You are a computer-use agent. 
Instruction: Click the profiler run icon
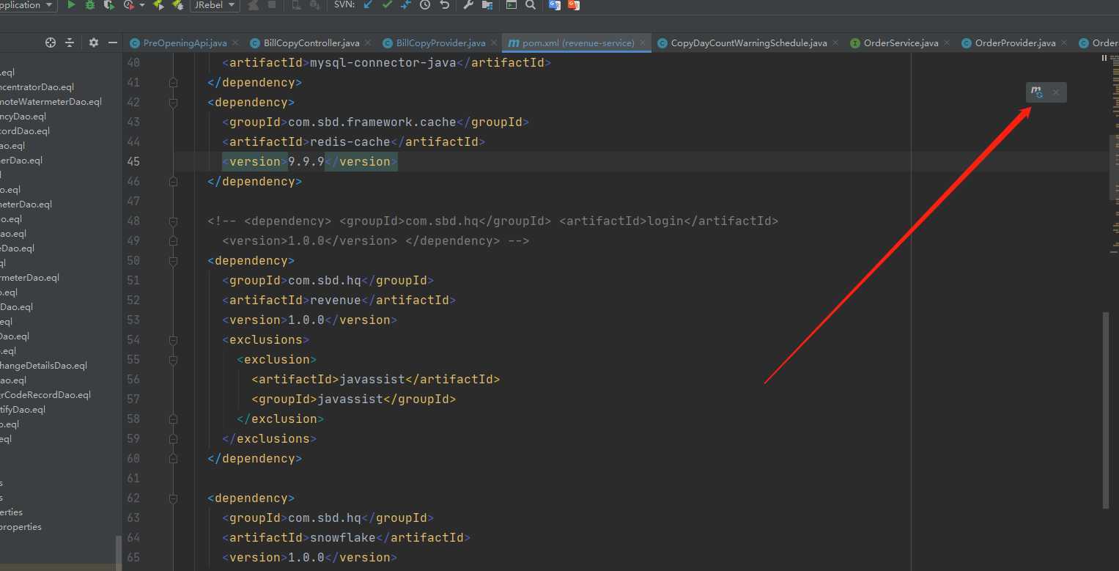tap(129, 5)
